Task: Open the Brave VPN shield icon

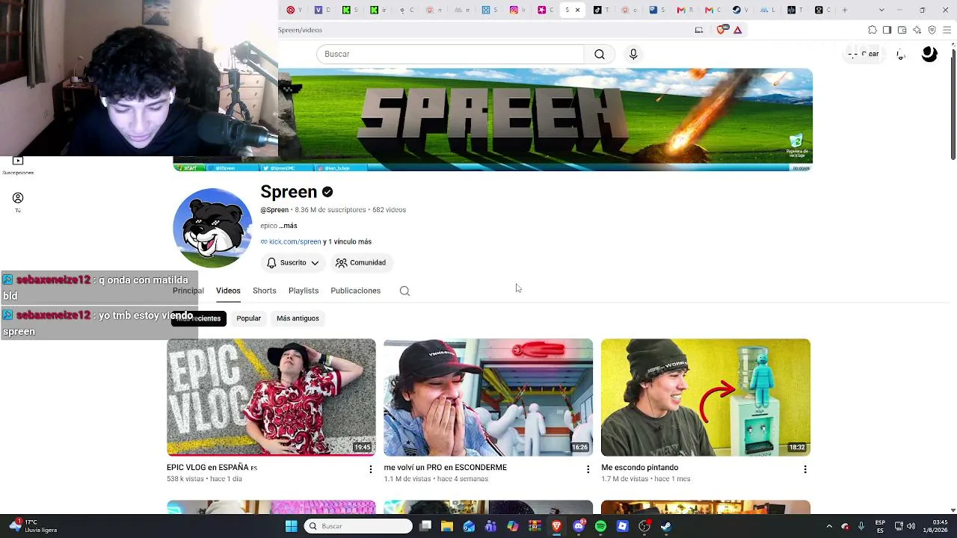Action: [932, 30]
